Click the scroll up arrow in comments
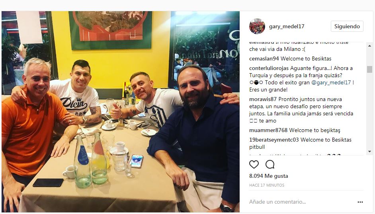The width and height of the screenshot is (375, 214). [x=369, y=46]
